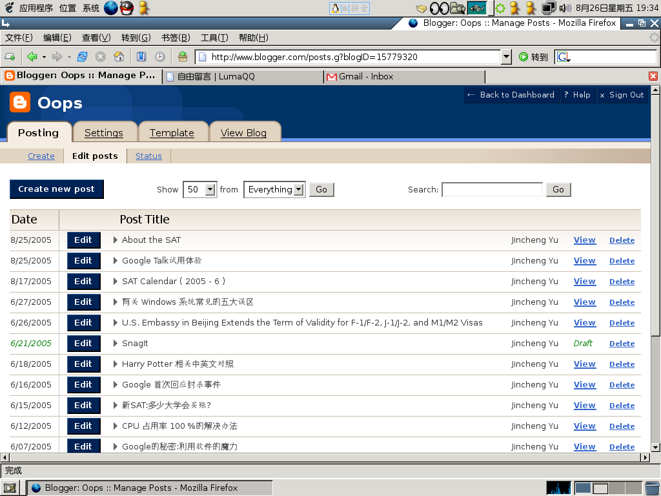661x496 pixels.
Task: Click the new tab icon in toolbar
Action: [x=10, y=57]
